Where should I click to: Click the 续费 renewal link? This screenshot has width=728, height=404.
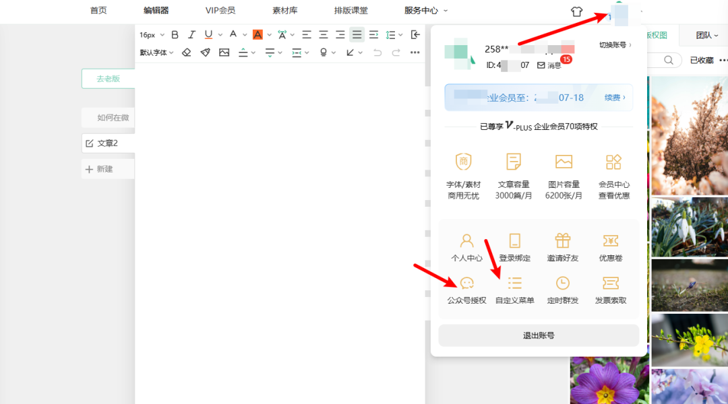(x=614, y=98)
